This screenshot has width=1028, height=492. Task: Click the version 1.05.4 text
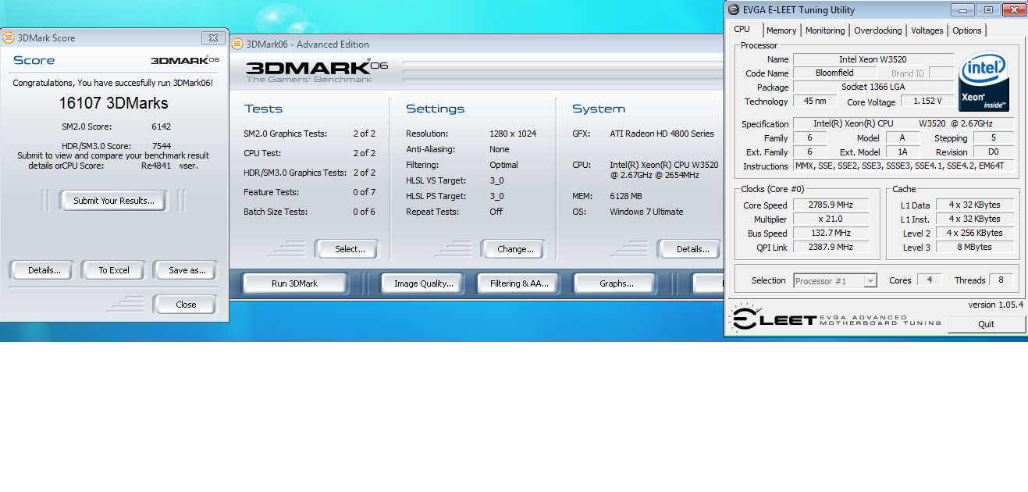click(995, 305)
